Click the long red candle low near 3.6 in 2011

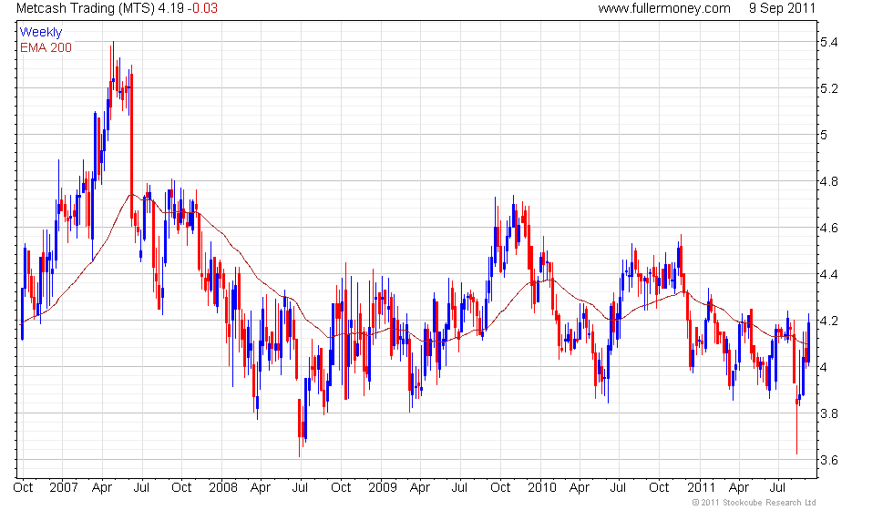[796, 427]
